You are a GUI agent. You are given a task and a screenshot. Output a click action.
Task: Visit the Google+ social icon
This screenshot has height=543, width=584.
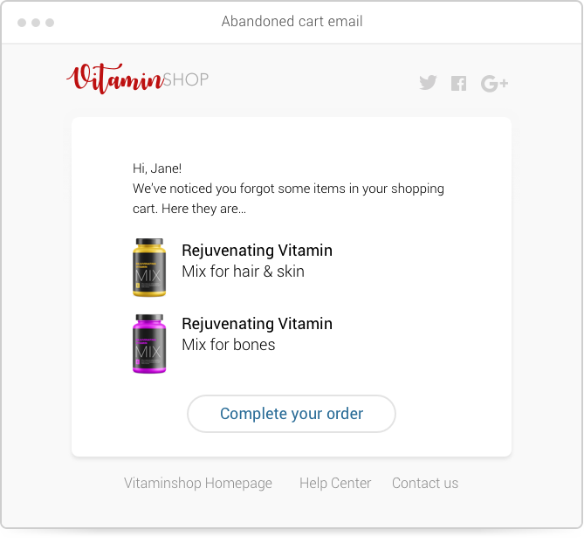(x=494, y=83)
